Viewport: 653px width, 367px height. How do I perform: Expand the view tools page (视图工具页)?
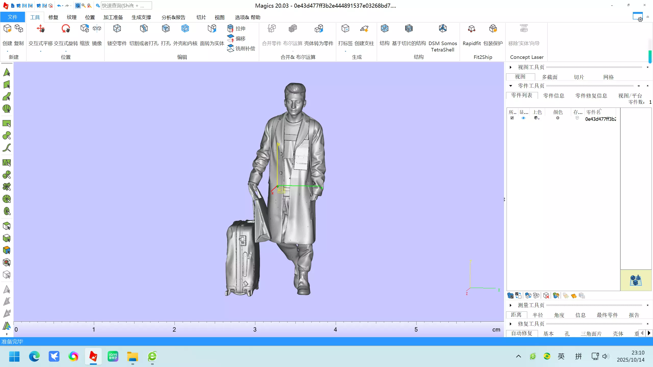(x=511, y=67)
